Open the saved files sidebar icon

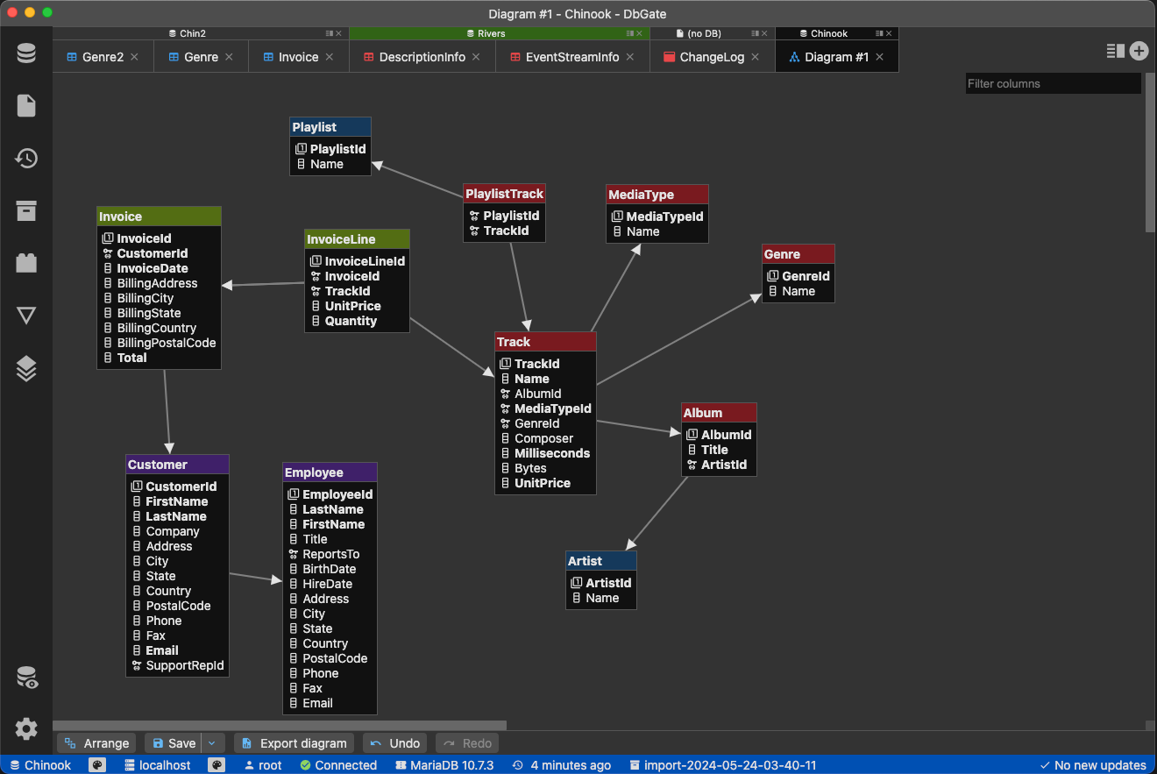26,106
